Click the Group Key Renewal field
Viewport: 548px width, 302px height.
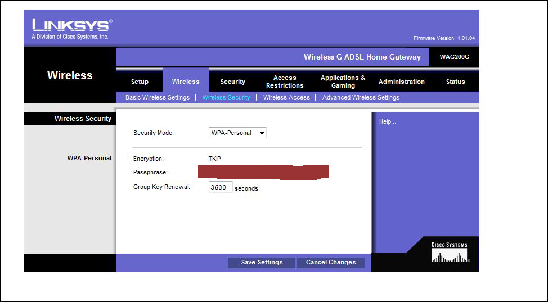pos(221,187)
